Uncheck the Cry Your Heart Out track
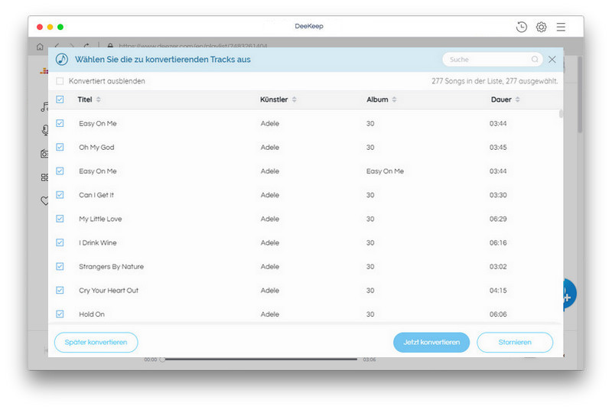Image resolution: width=612 pixels, height=410 pixels. click(x=60, y=290)
